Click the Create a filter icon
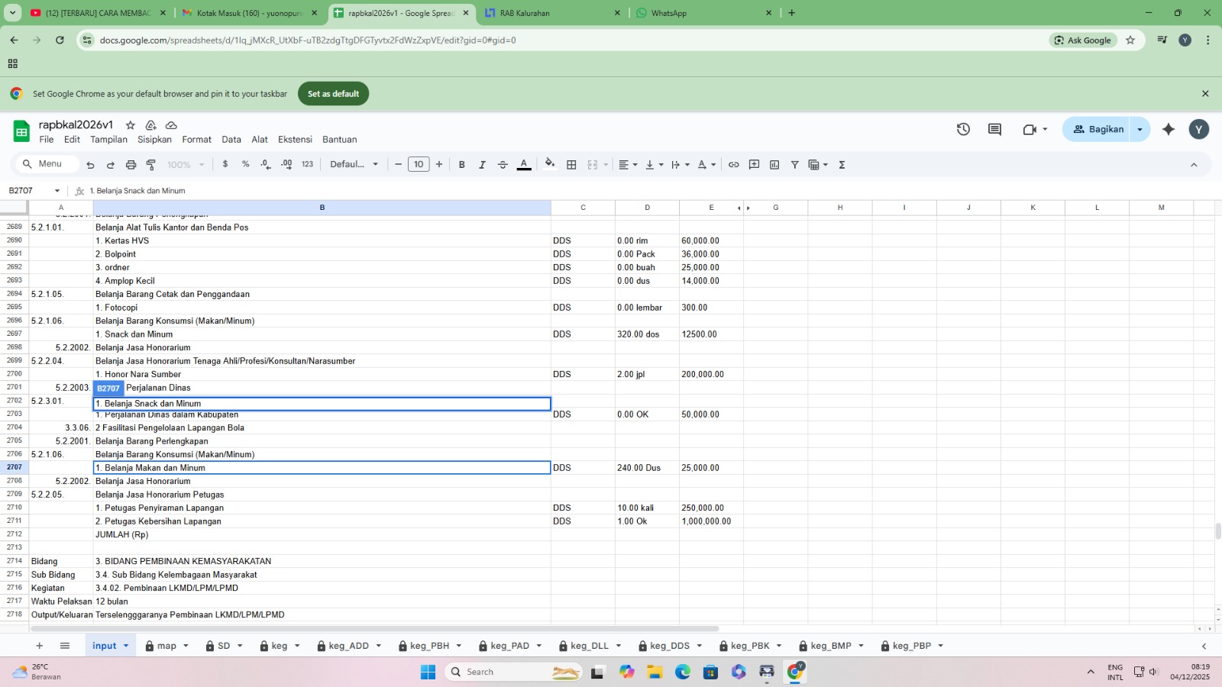 click(x=794, y=165)
